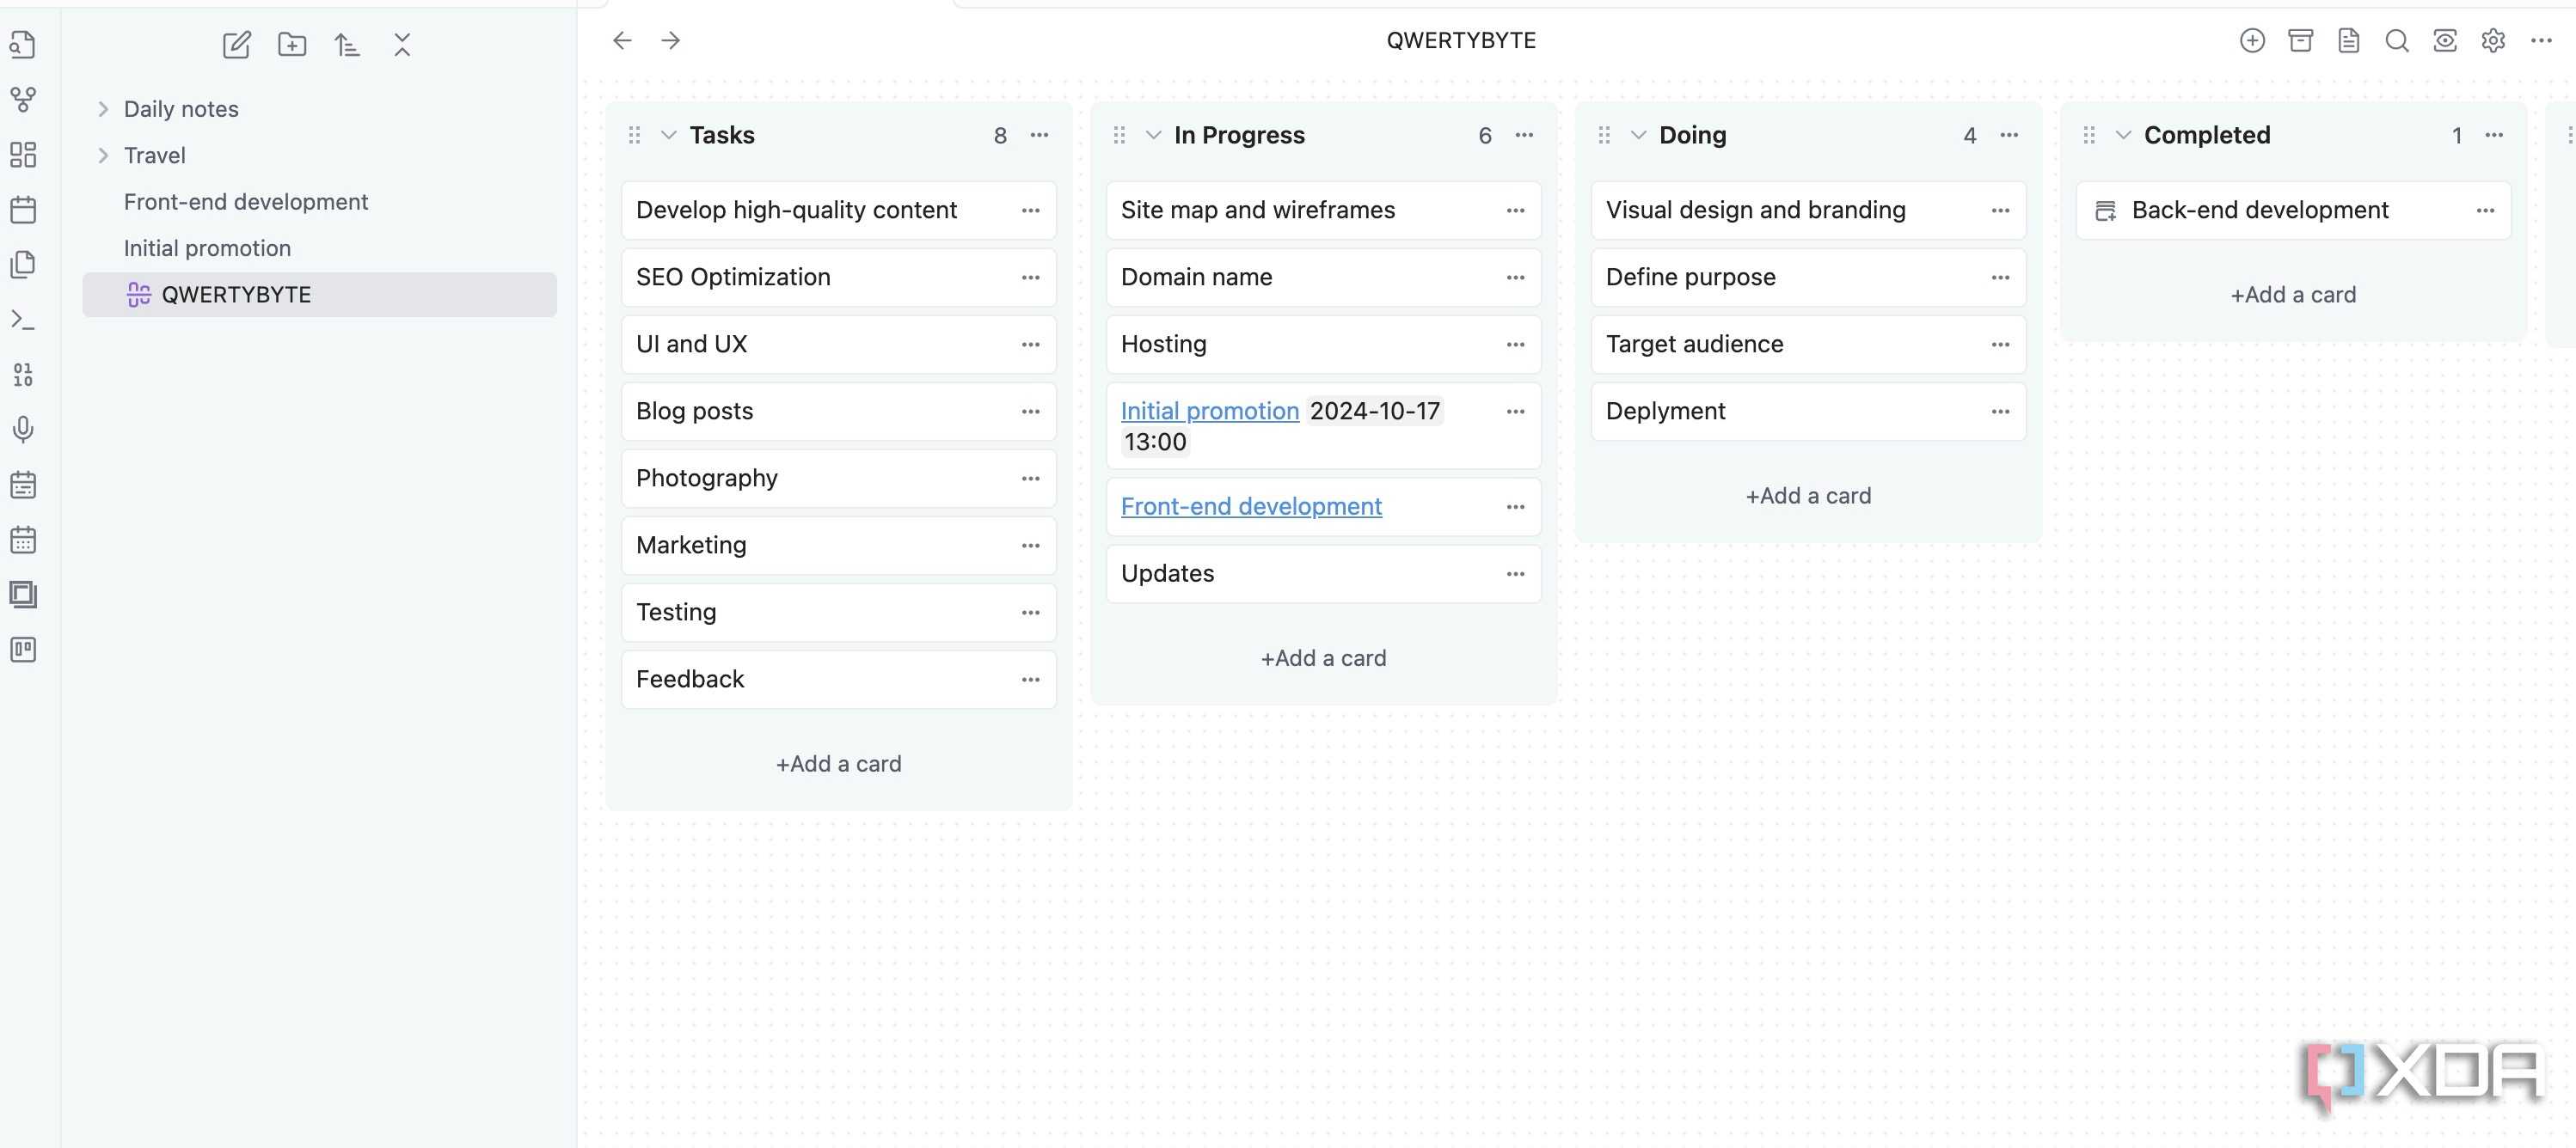Open options for the SEO Optimization card
This screenshot has width=2576, height=1148.
pyautogui.click(x=1031, y=277)
